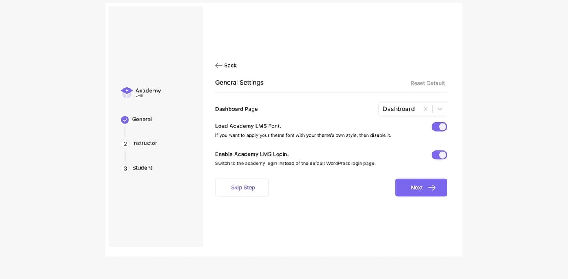This screenshot has height=279, width=568.
Task: Click the numbered circle for the Instructor step
Action: click(x=125, y=144)
